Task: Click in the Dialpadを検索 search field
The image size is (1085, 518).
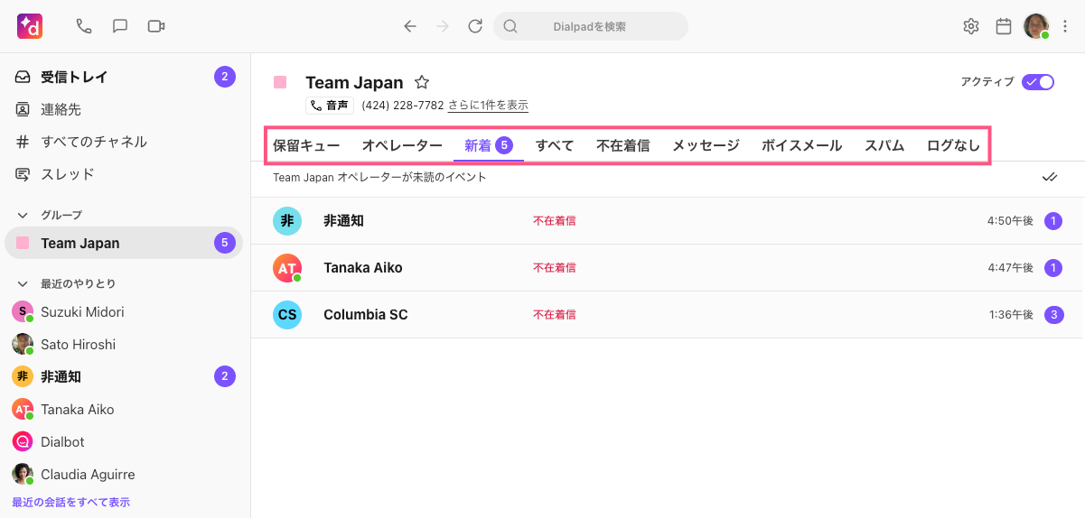Action: coord(591,26)
